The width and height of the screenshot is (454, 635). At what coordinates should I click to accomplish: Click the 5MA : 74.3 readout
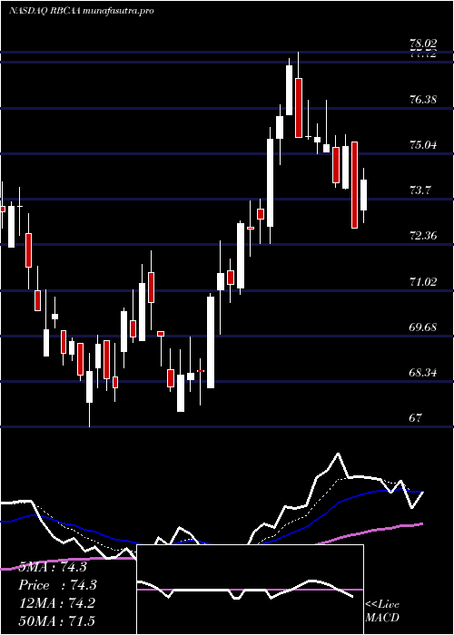(x=53, y=567)
